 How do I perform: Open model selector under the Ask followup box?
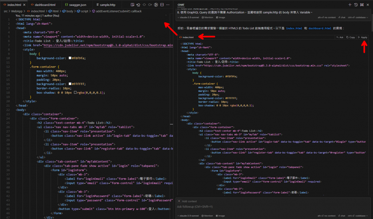tap(189, 216)
